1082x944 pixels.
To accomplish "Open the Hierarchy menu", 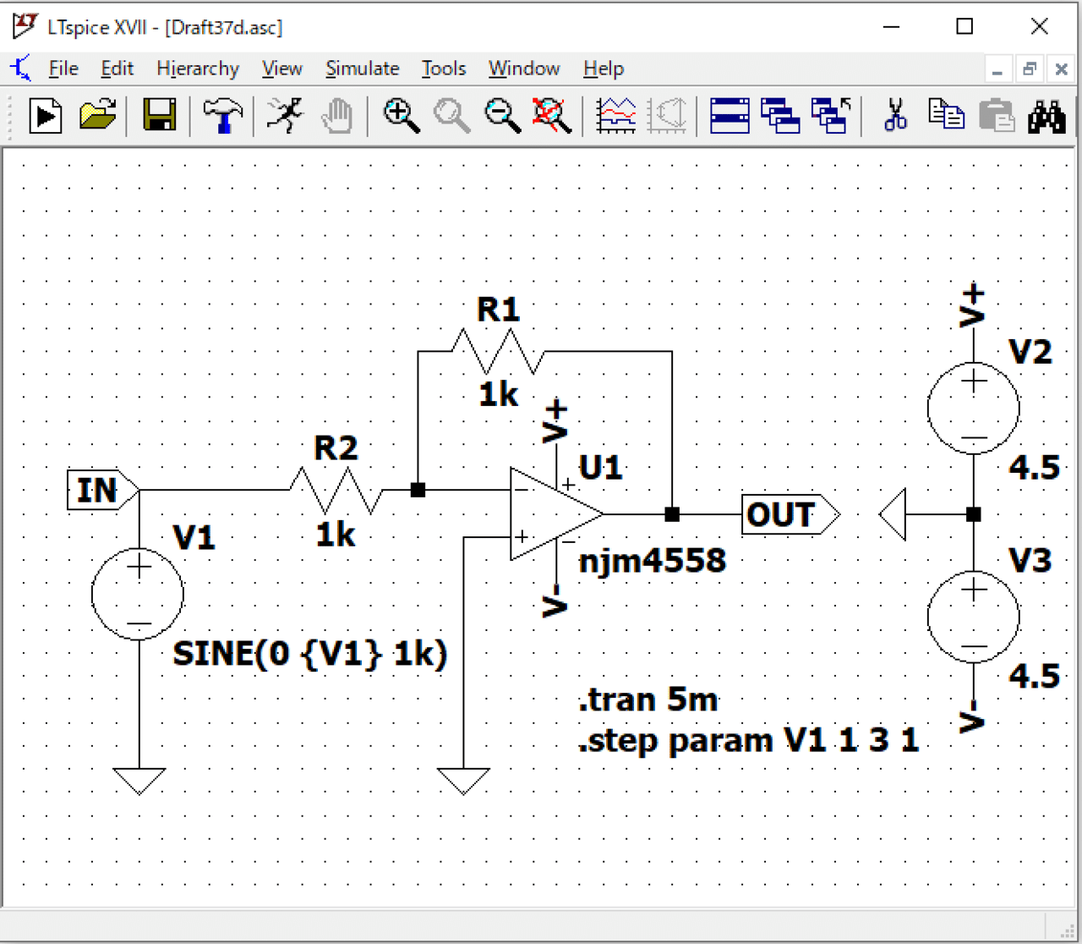I will click(198, 69).
